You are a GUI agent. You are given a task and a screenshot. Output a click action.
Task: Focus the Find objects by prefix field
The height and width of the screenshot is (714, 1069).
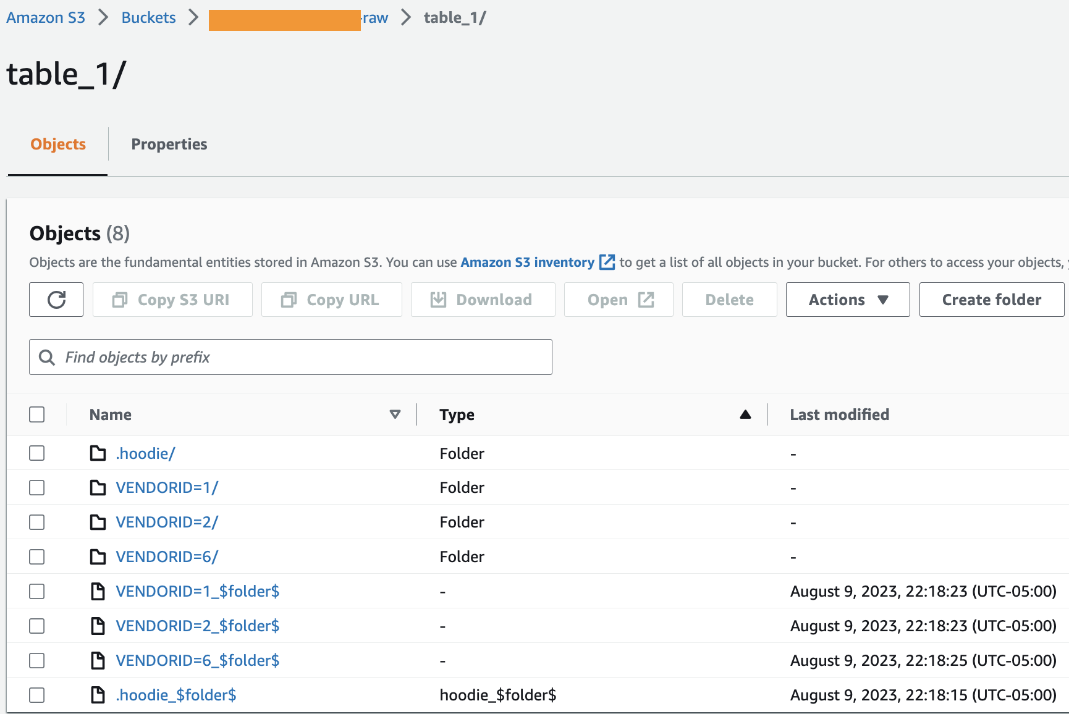(x=290, y=357)
